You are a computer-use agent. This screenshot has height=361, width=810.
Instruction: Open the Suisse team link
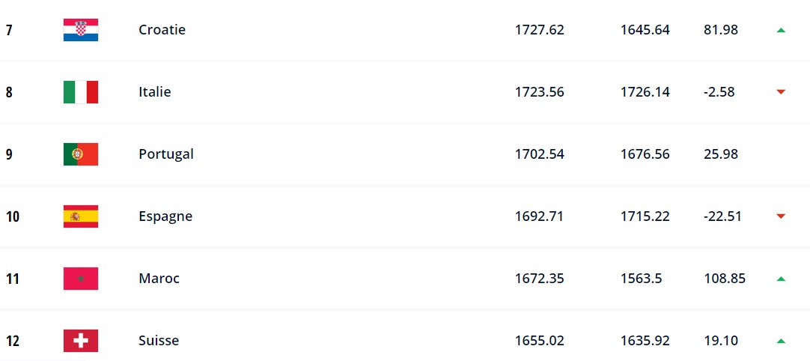(x=159, y=341)
